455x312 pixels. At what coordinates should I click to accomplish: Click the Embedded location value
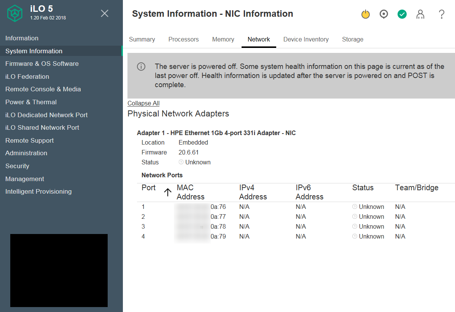[193, 143]
